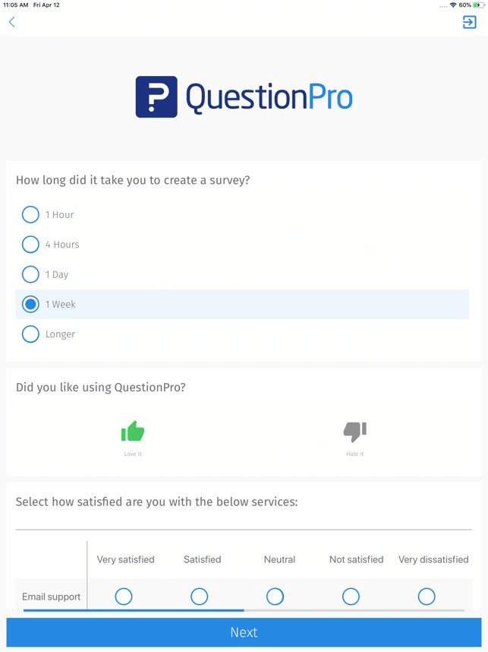Screen dimensions: 488x652
Task: Click the QuestionPro wordmark text
Action: pyautogui.click(x=269, y=98)
